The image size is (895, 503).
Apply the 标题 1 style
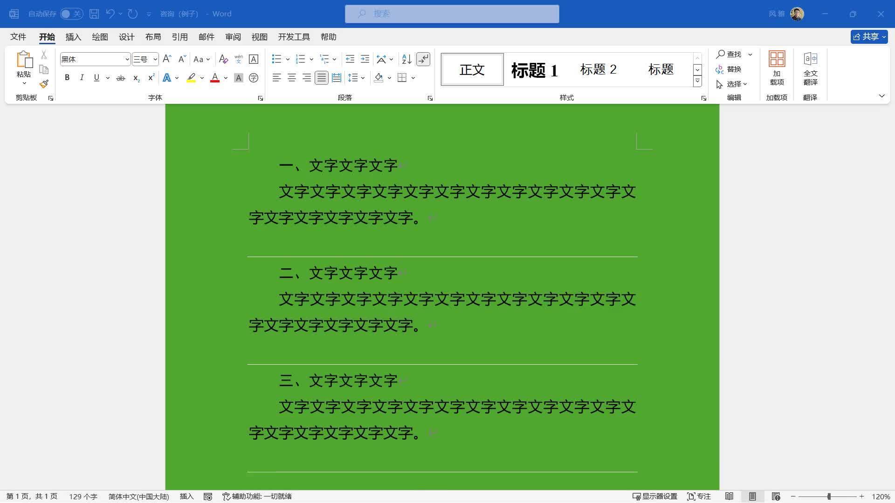(534, 70)
